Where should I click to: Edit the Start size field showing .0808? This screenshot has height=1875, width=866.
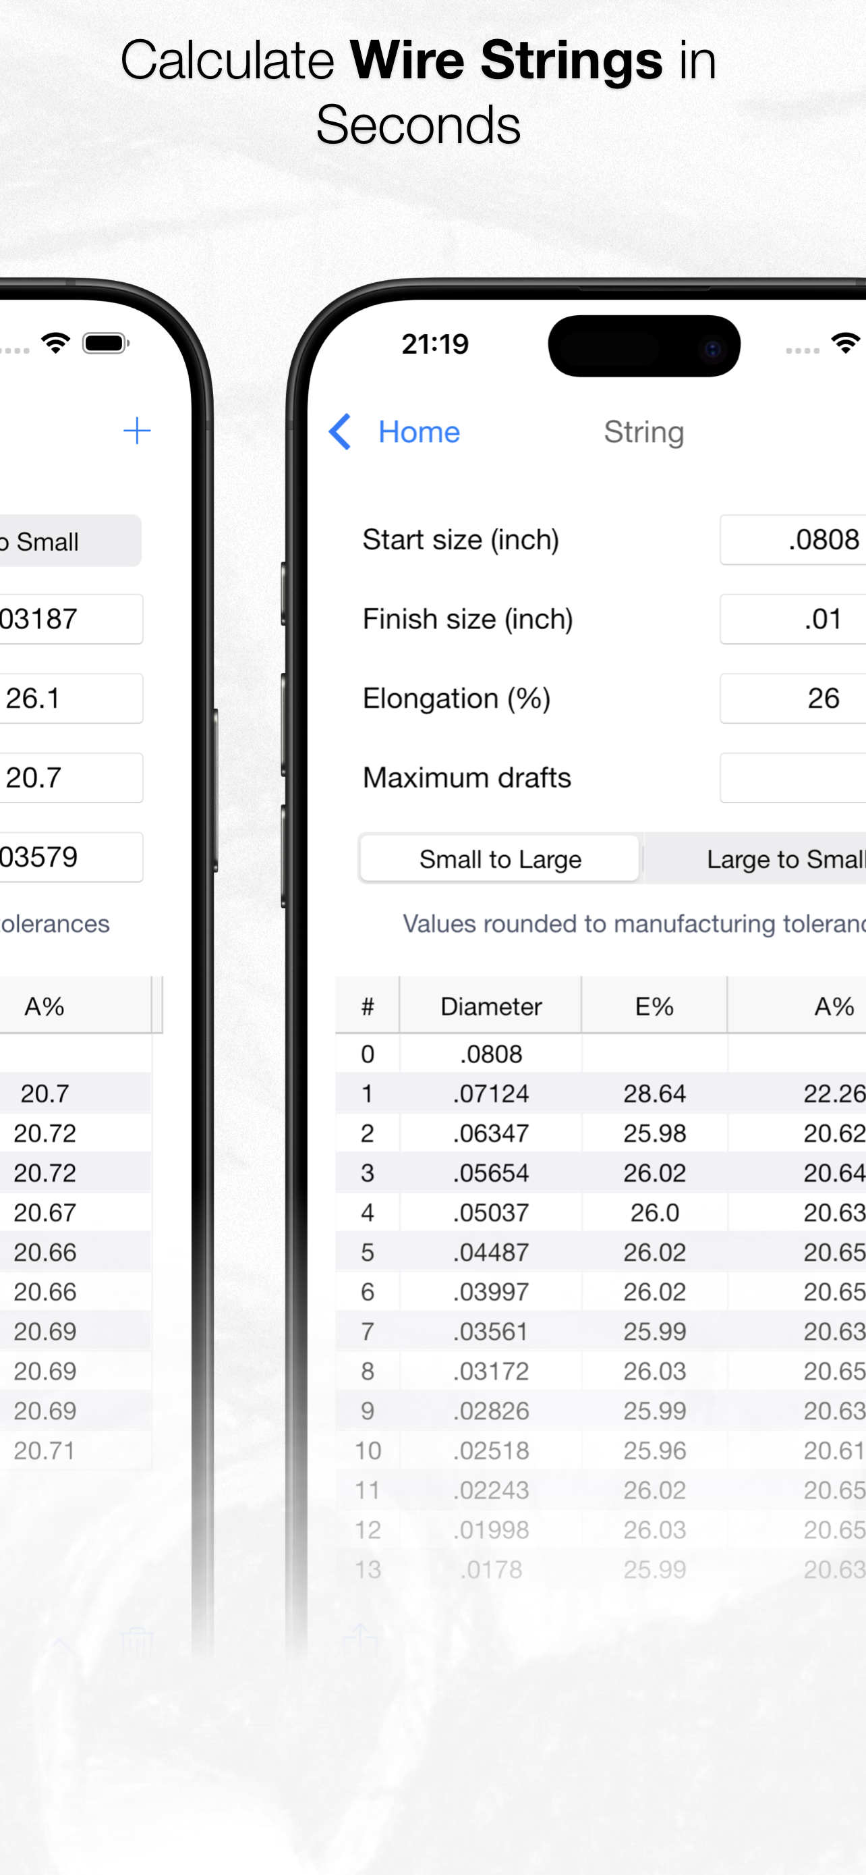coord(792,540)
